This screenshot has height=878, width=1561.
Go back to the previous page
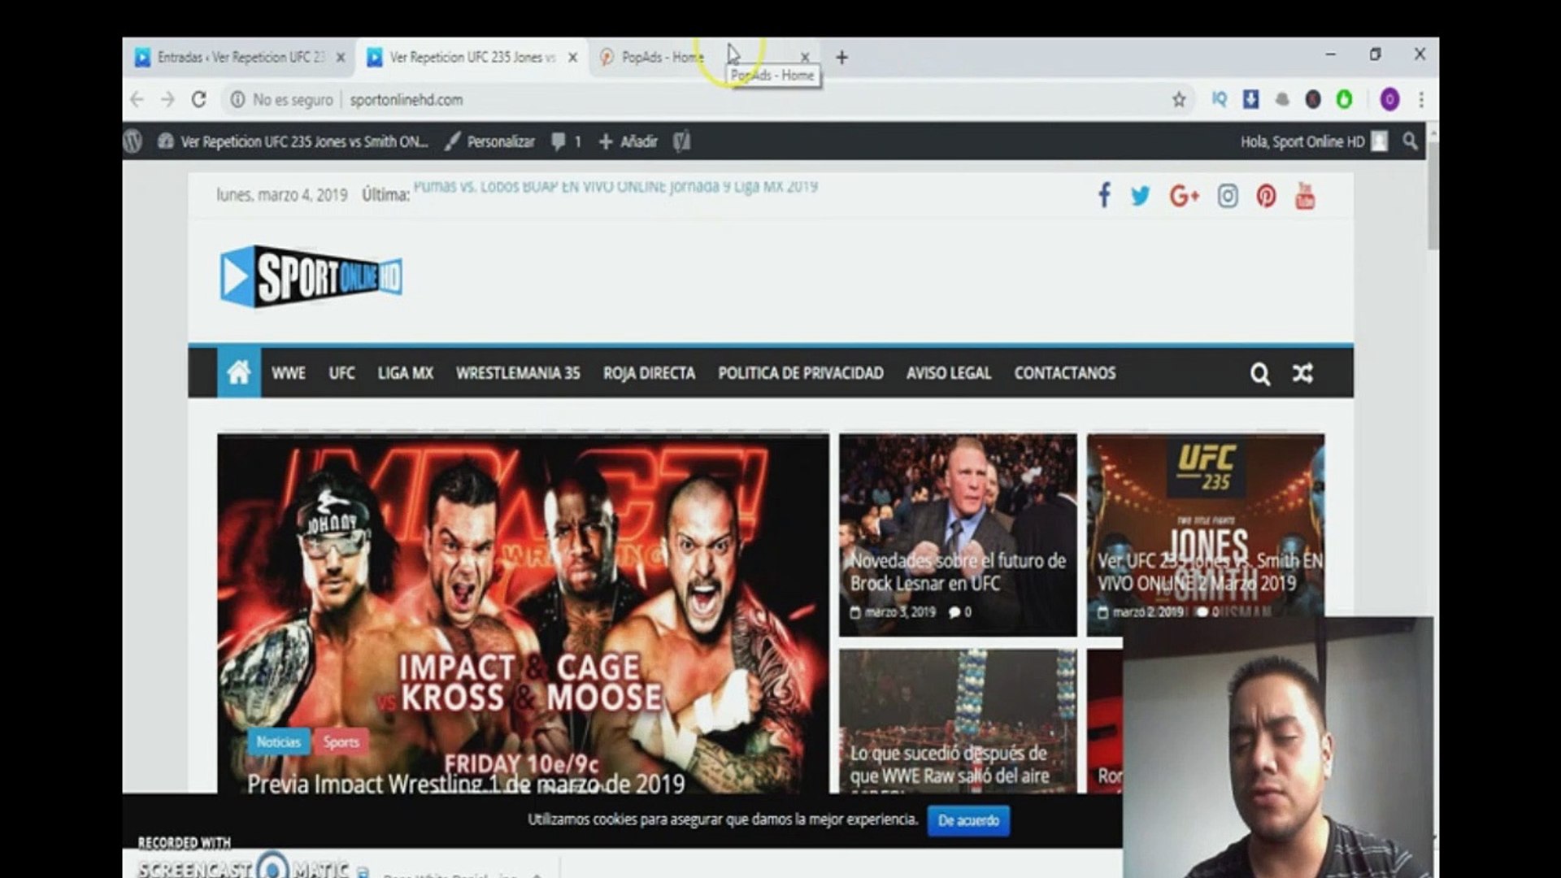click(137, 99)
